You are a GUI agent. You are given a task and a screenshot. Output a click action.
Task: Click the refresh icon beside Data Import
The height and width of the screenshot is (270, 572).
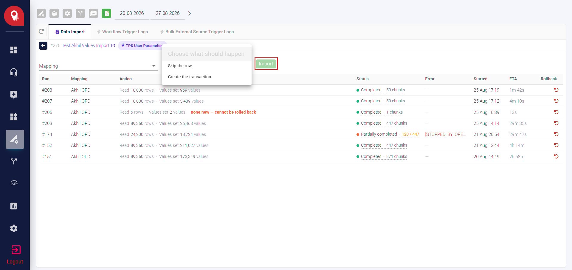[x=42, y=32]
